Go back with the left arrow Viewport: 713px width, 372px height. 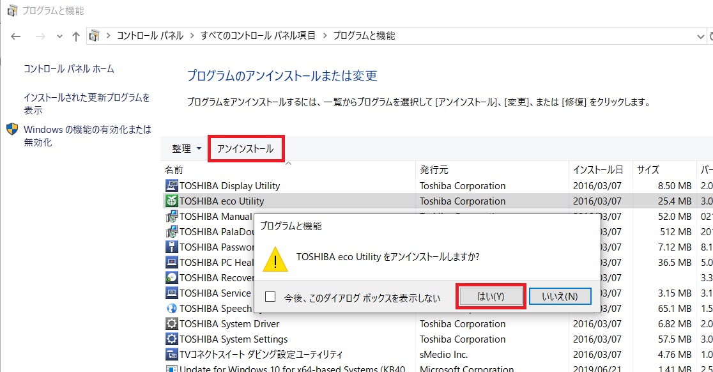tap(16, 36)
